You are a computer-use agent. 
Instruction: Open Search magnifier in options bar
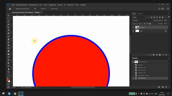tap(159, 9)
